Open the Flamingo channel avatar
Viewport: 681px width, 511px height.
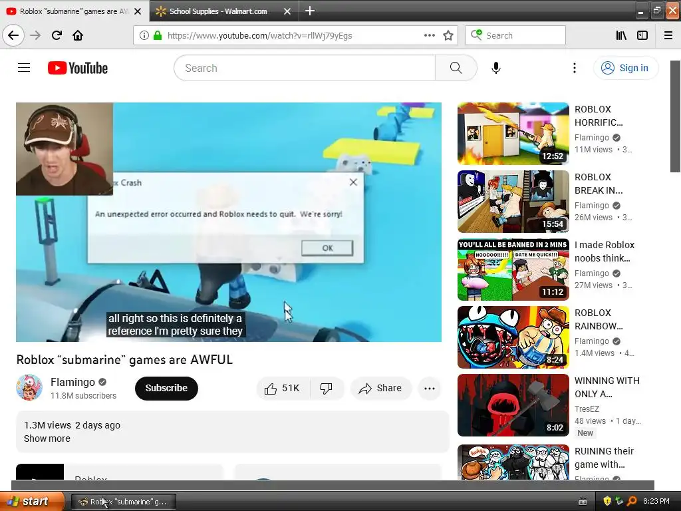pyautogui.click(x=29, y=387)
